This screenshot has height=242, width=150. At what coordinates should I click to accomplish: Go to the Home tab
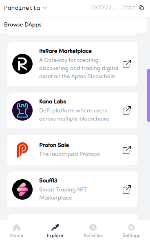tap(17, 231)
